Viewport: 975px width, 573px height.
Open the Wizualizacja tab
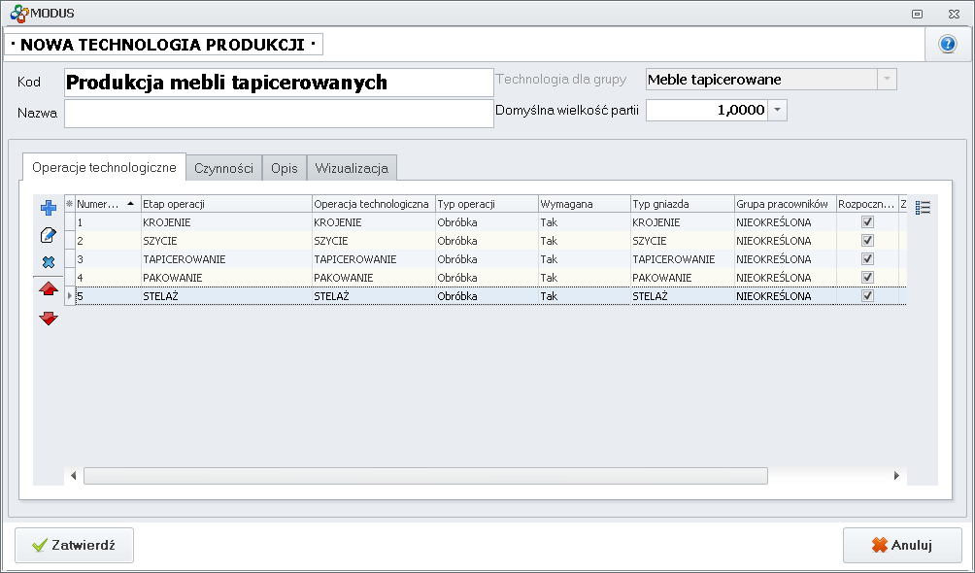click(x=352, y=168)
